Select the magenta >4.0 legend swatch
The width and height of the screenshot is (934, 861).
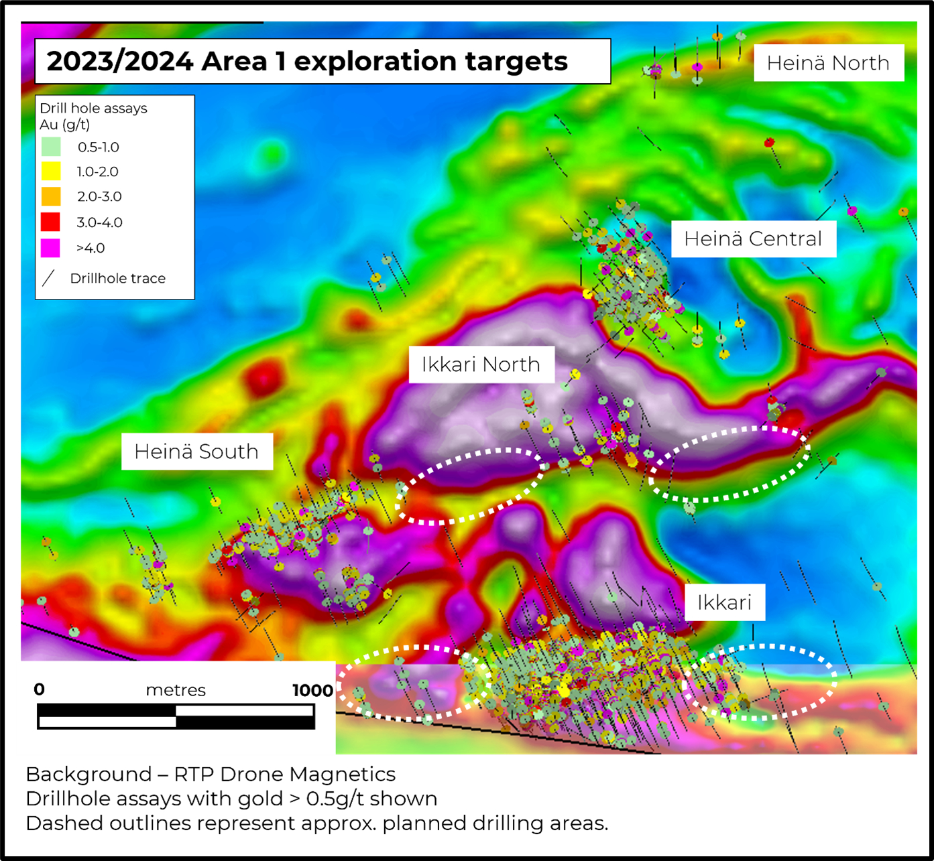(x=51, y=248)
